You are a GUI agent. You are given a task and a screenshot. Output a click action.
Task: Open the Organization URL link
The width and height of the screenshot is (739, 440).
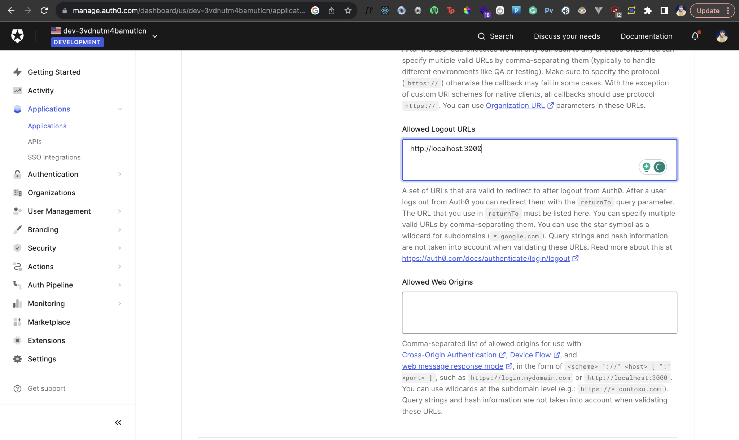tap(515, 105)
